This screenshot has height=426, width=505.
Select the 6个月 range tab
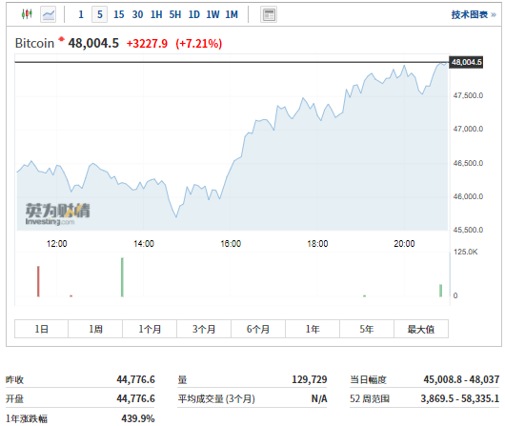[258, 329]
